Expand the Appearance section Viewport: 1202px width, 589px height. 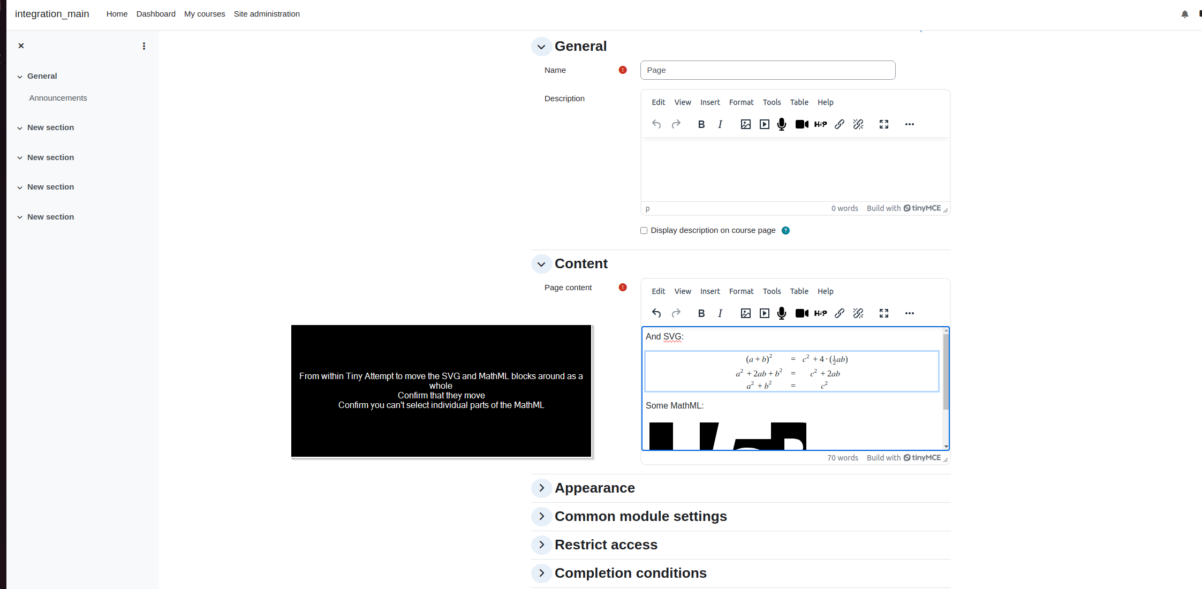point(541,488)
